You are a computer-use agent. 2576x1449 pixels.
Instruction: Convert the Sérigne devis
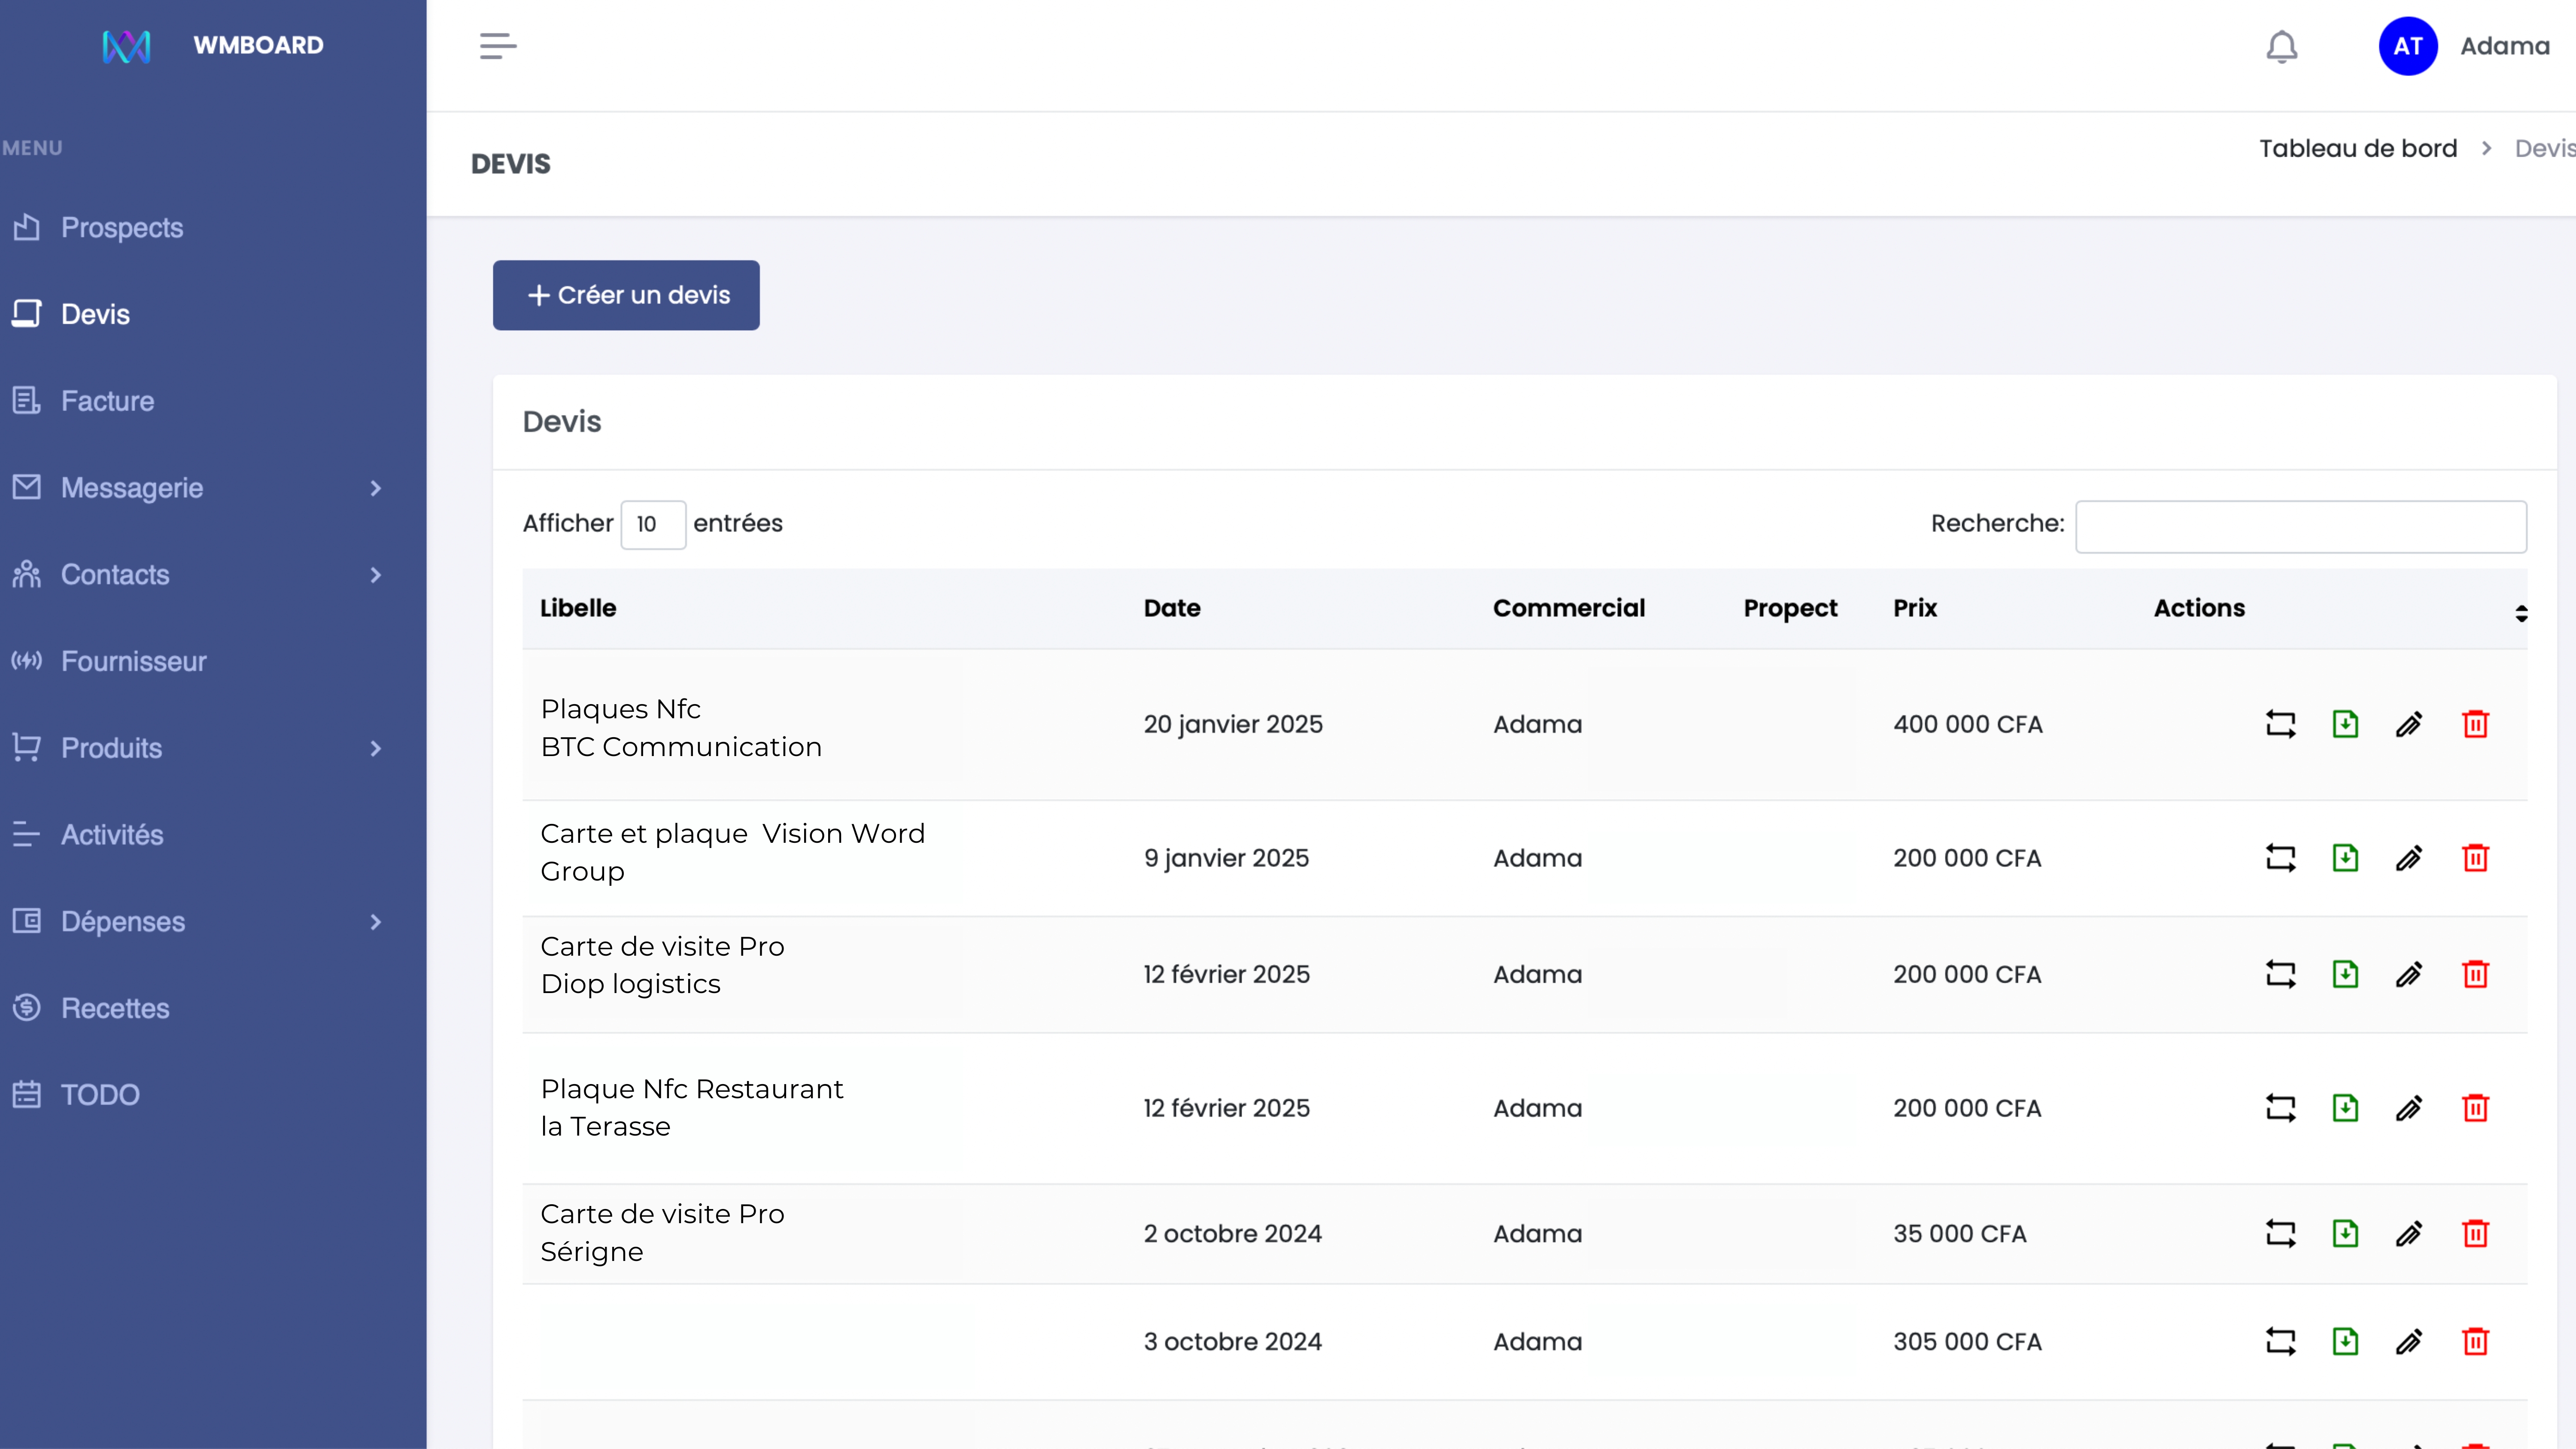(x=2280, y=1233)
